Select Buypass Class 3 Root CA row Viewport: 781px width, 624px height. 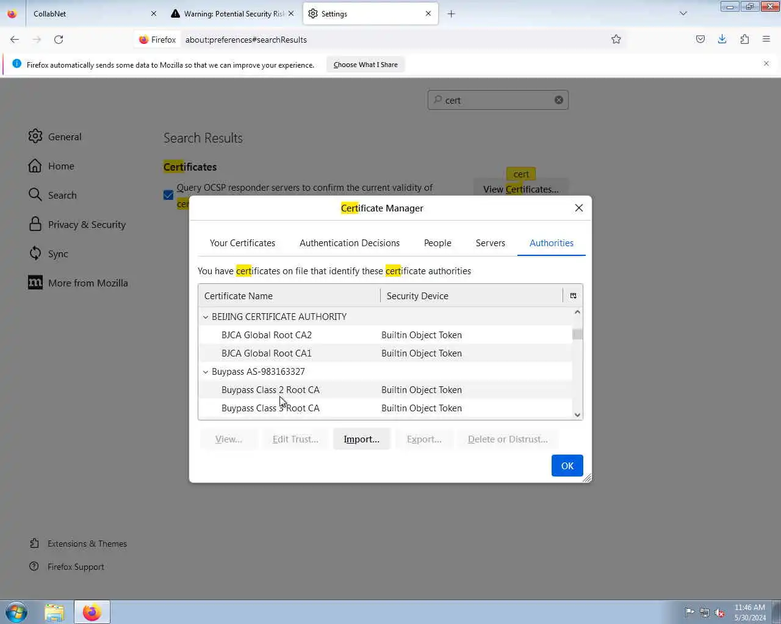coord(385,408)
